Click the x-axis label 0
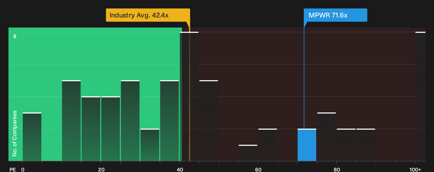Viewport: 434px width, 172px height. click(23, 170)
